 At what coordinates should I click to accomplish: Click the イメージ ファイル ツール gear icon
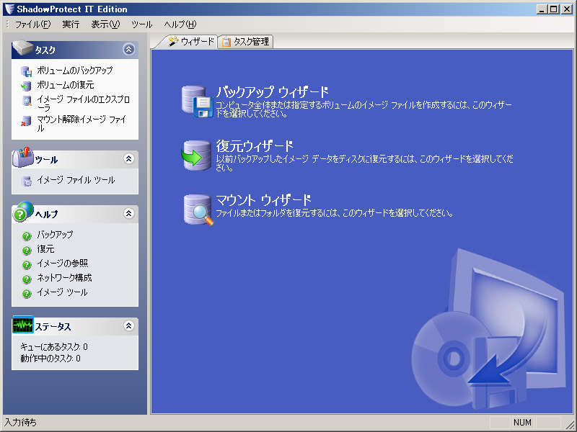coord(27,181)
